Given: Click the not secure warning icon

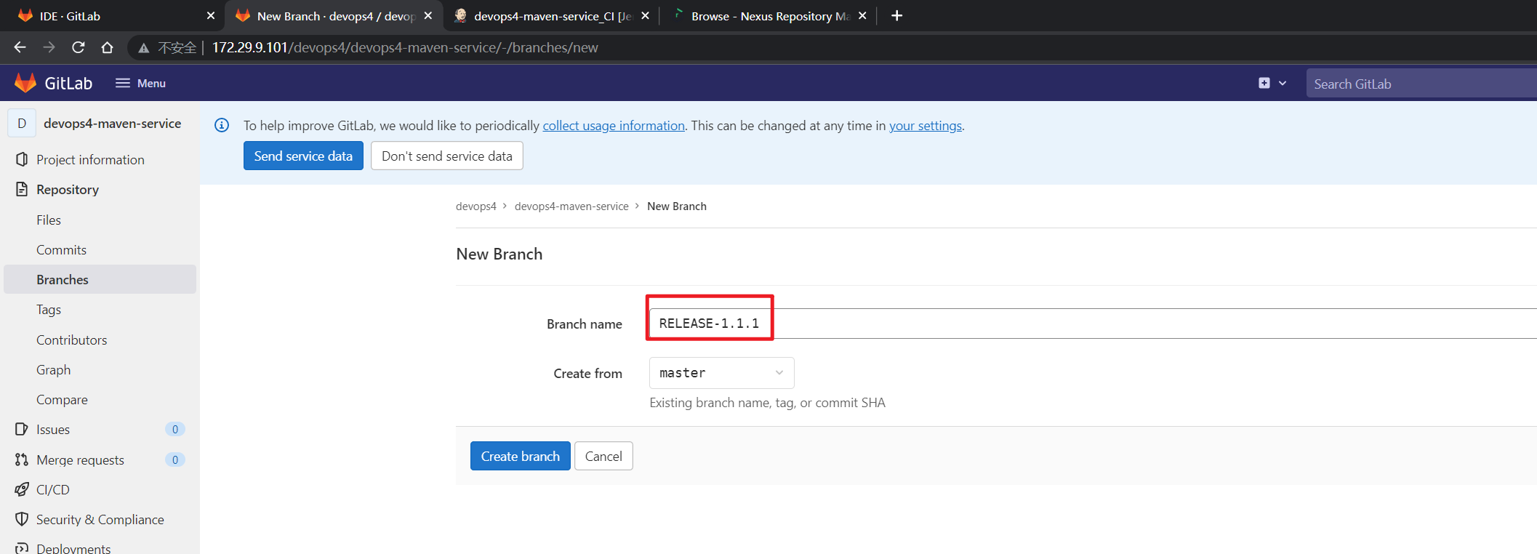Looking at the screenshot, I should click(144, 48).
